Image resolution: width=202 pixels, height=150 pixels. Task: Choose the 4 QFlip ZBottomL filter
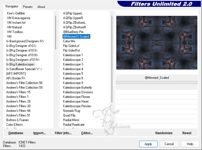74,23
